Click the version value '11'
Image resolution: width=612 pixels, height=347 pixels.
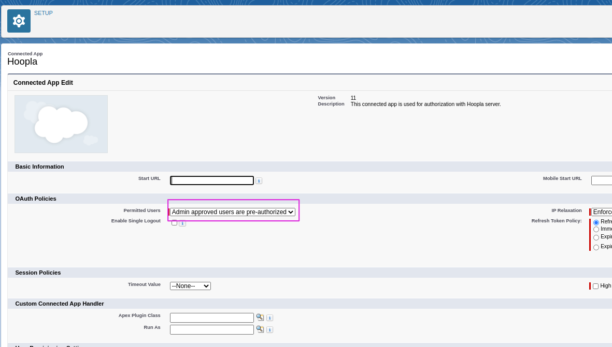pyautogui.click(x=353, y=98)
